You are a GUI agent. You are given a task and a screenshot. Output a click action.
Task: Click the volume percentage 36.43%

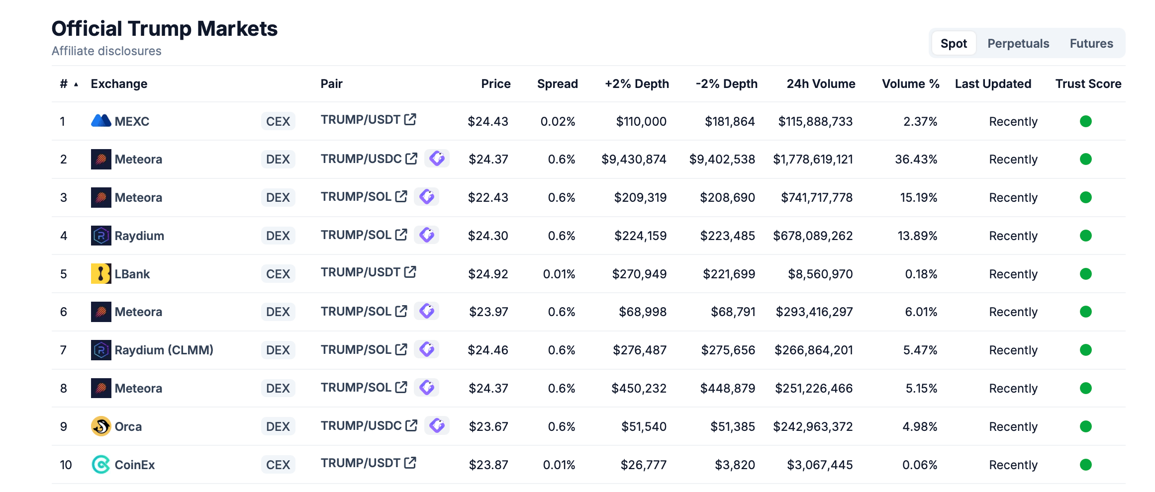(916, 159)
